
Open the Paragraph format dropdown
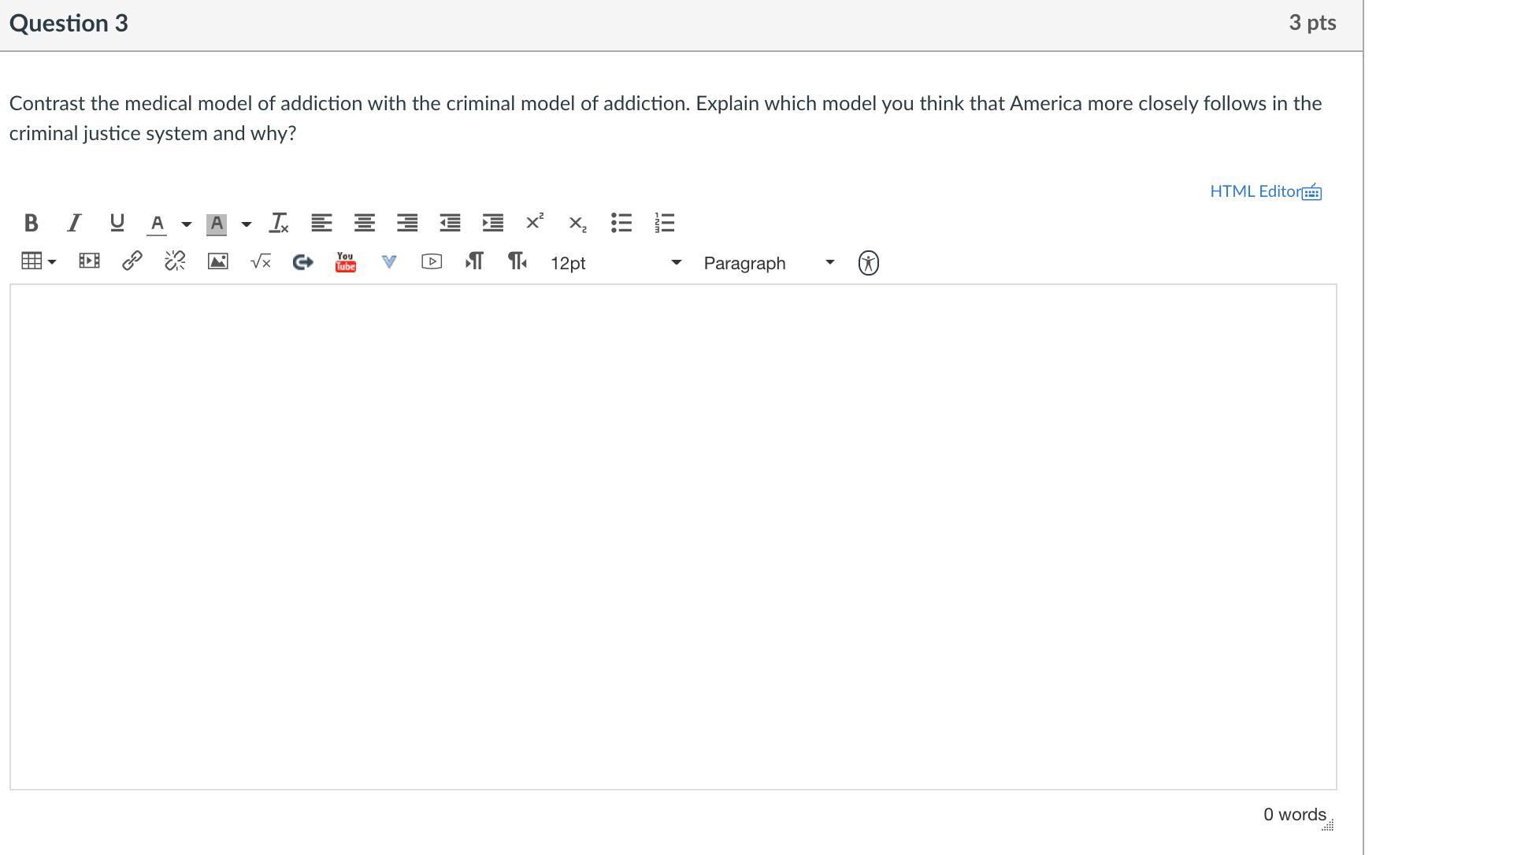[768, 263]
